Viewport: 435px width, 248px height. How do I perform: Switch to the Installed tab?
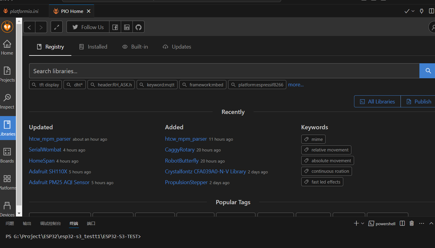[x=93, y=47]
